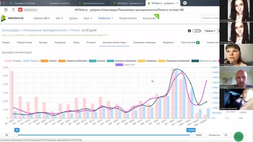Image resolution: width=253 pixels, height=142 pixels.
Task: Switch to MPStats.io - результат browser tab
Action: pos(128,3)
